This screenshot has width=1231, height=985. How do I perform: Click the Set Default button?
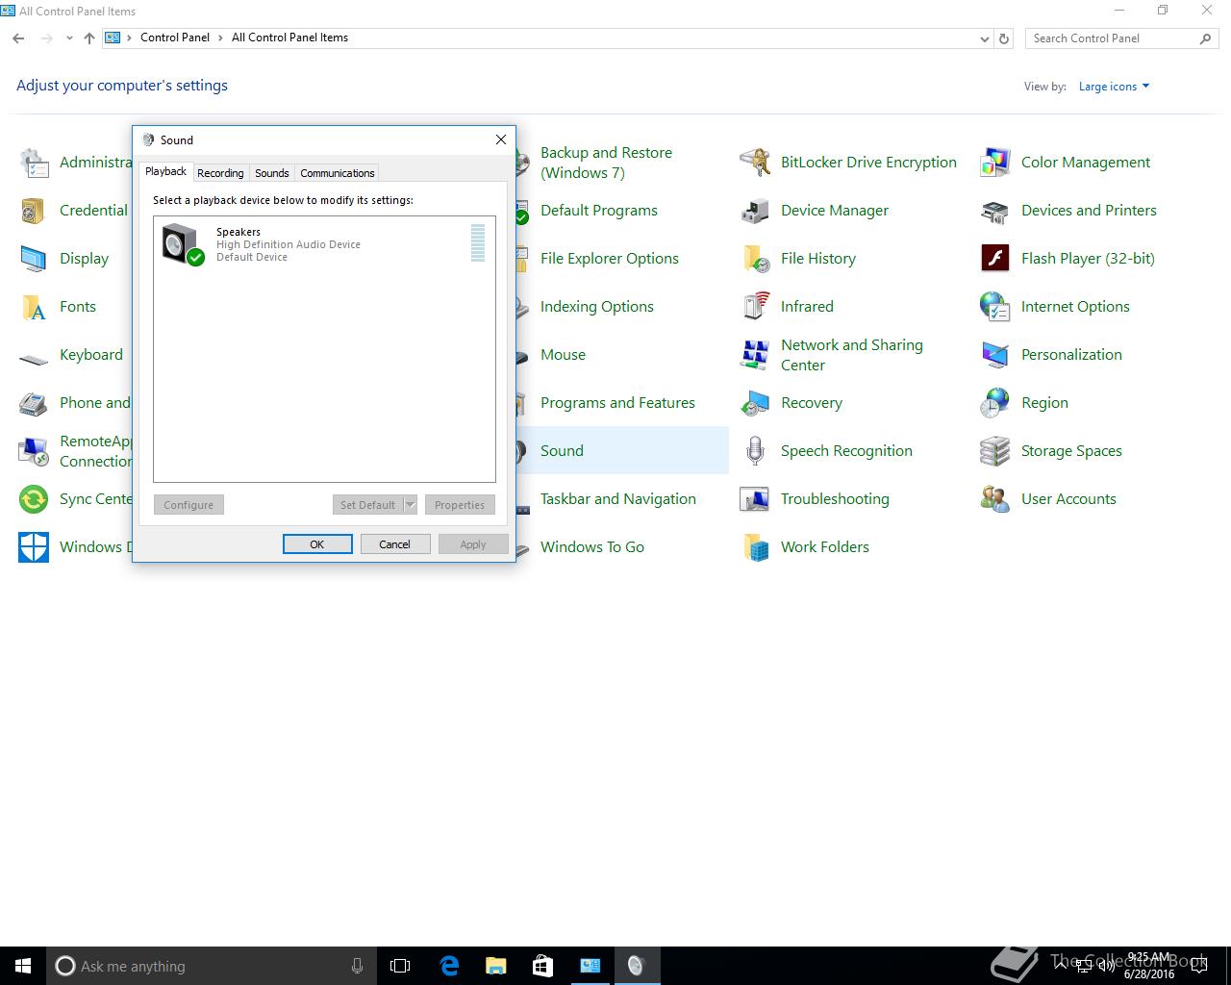pos(367,505)
